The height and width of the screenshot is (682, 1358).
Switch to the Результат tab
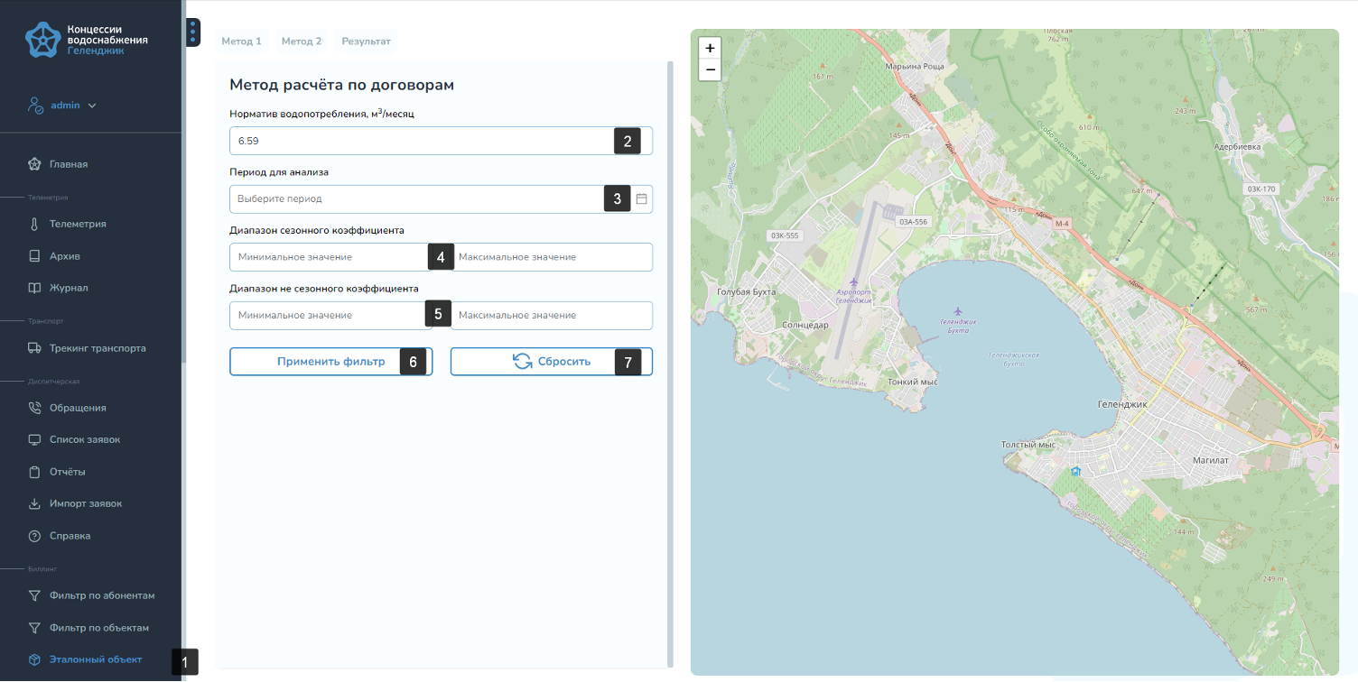pos(366,41)
